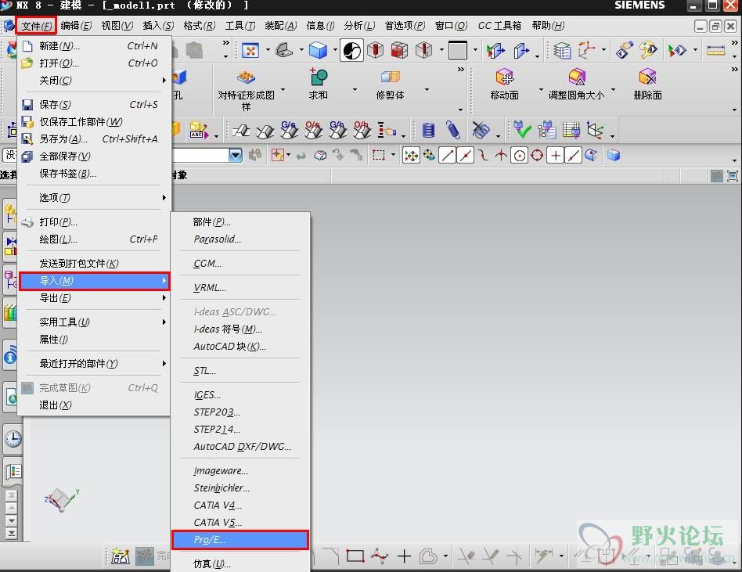The image size is (742, 572).
Task: Open the History clock sidebar tab
Action: 13,440
